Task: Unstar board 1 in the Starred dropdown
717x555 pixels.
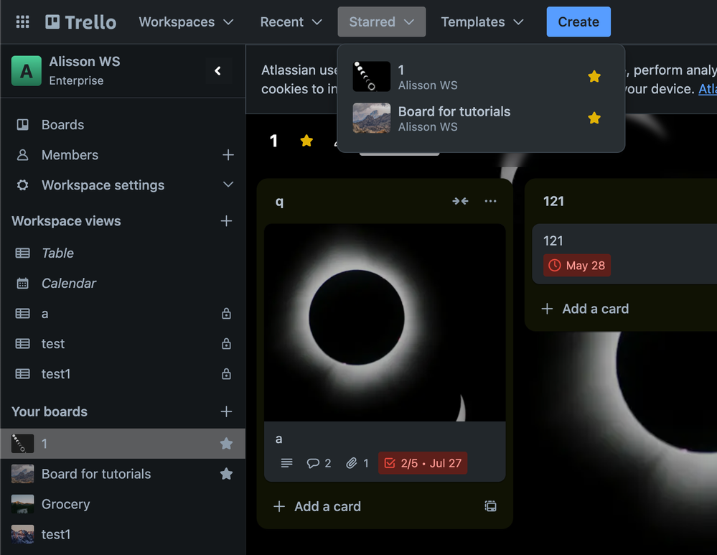Action: (x=594, y=76)
